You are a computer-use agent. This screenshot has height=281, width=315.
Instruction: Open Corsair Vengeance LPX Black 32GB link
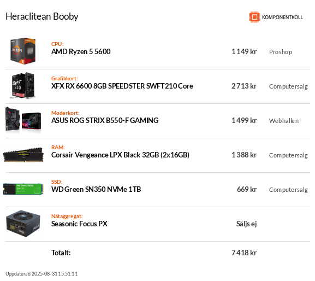coord(120,155)
